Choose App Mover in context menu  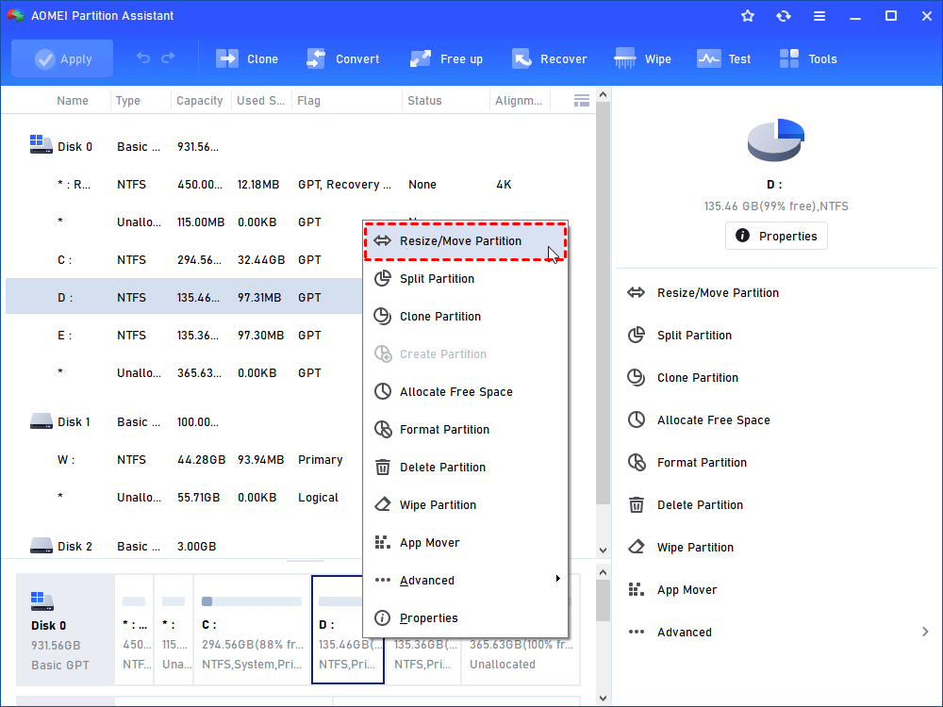pos(465,543)
